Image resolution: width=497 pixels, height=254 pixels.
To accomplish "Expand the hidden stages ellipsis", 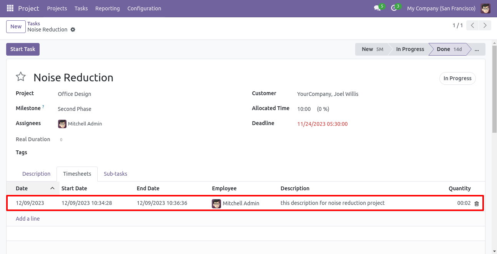I will [x=477, y=49].
